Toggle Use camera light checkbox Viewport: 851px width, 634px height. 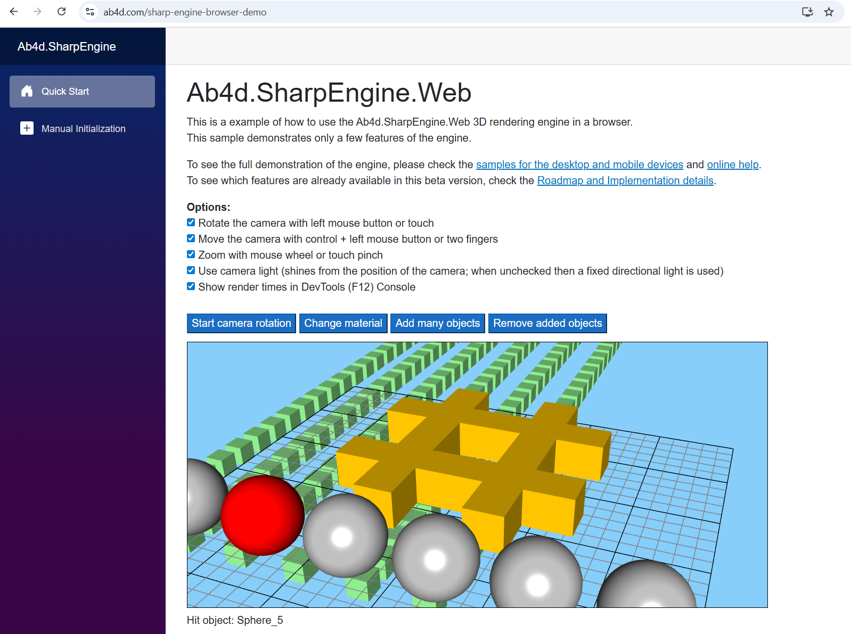click(x=191, y=270)
